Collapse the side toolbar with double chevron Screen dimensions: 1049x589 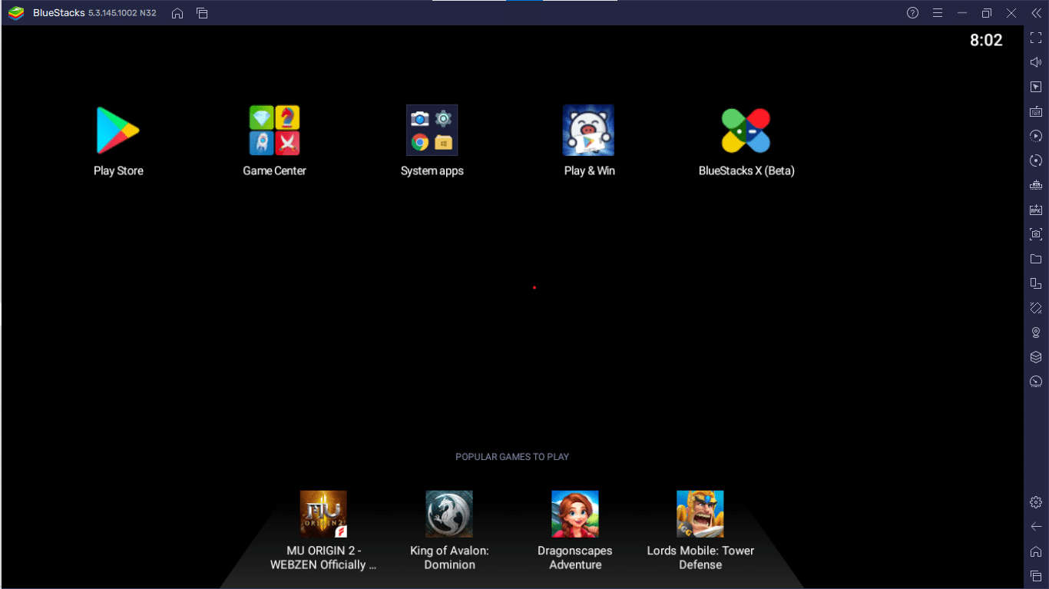click(1036, 13)
